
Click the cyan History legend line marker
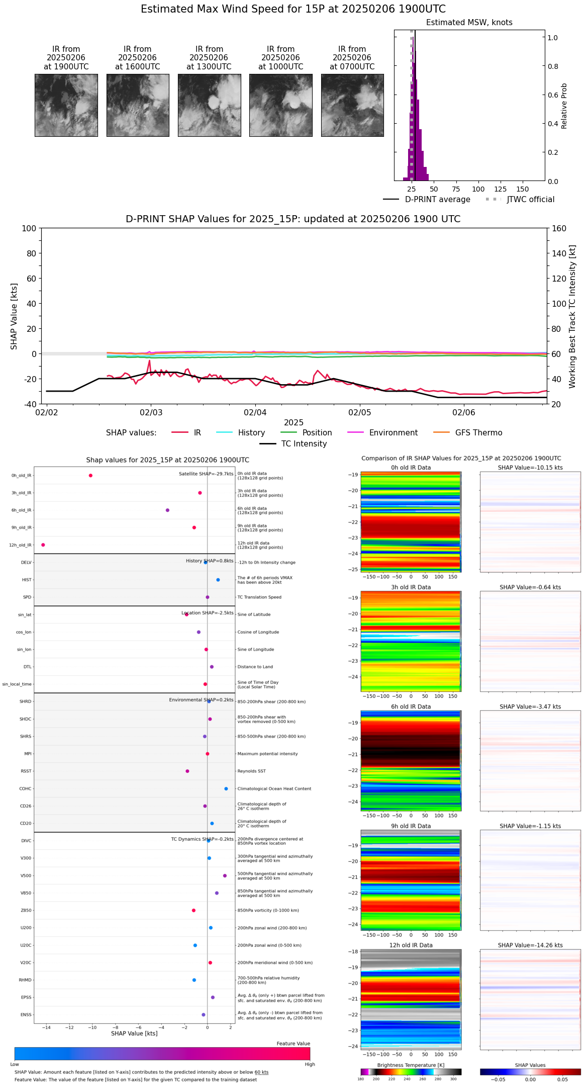click(x=224, y=432)
